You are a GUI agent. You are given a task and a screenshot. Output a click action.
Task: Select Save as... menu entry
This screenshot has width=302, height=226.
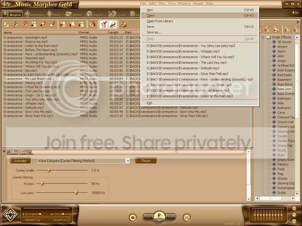(x=154, y=32)
